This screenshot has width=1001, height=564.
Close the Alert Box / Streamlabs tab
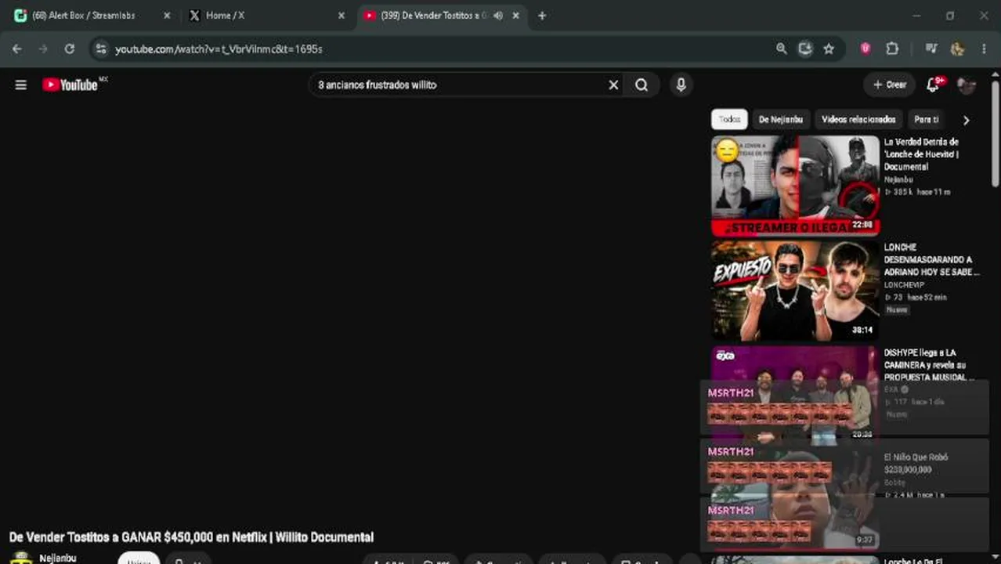[x=166, y=15]
